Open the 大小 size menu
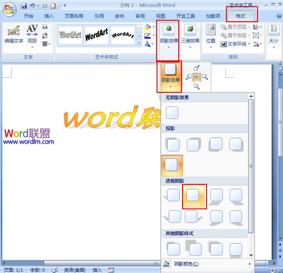 [274, 37]
